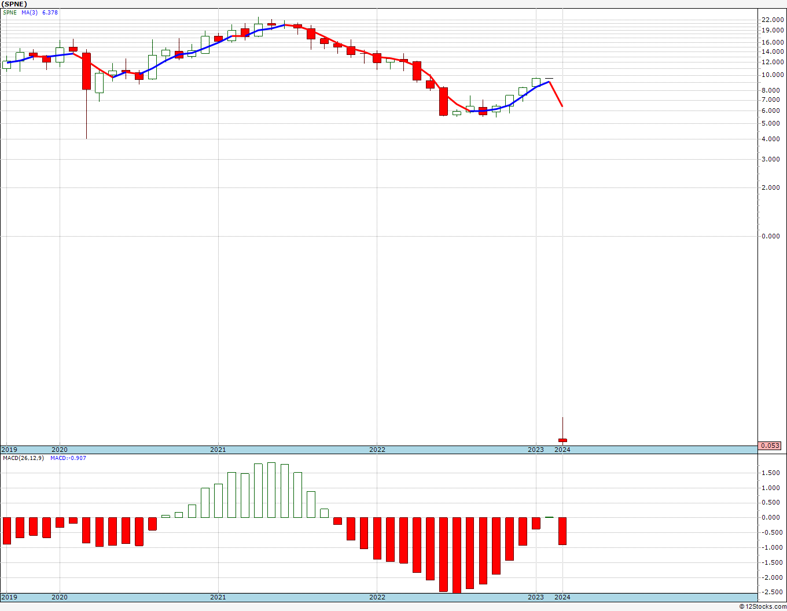The image size is (787, 611).
Task: Select 2020 on the price chart time axis
Action: tap(60, 450)
